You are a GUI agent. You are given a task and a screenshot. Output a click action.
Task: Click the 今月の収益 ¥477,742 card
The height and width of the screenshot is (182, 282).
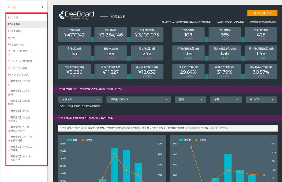[74, 34]
